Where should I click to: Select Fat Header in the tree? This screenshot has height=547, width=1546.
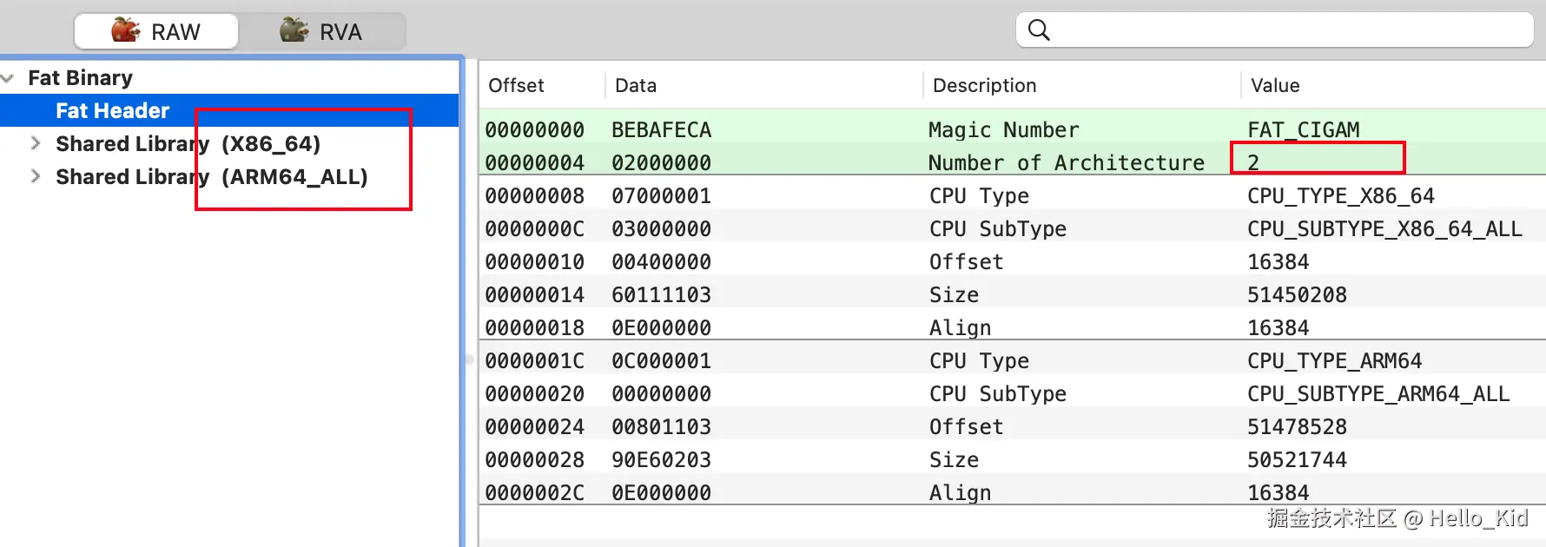[x=113, y=111]
